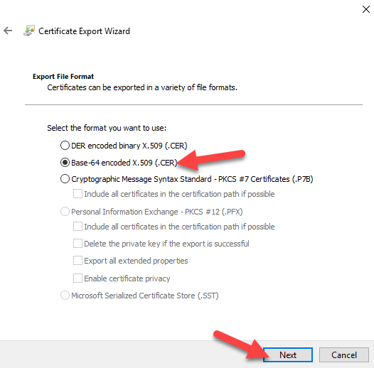
Task: Tick Include all certificates checkbox under PFX
Action: [78, 226]
